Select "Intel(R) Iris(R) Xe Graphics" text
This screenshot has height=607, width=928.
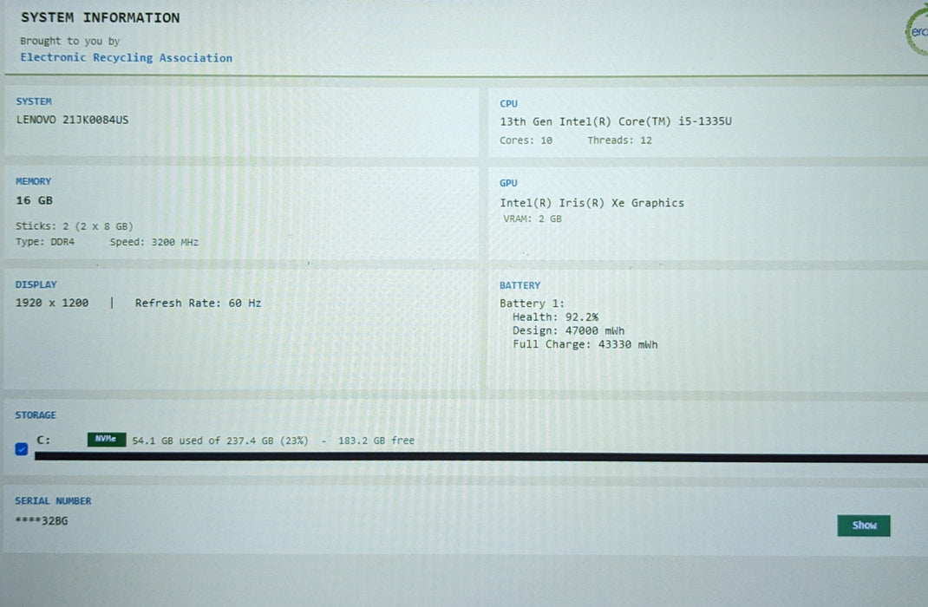pos(591,203)
